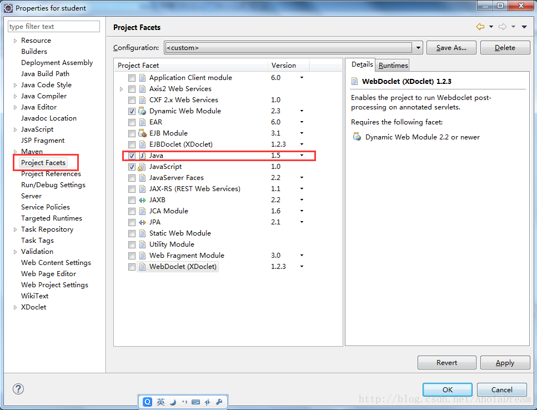537x410 pixels.
Task: Click the Project Facet column header
Action: tap(191, 65)
